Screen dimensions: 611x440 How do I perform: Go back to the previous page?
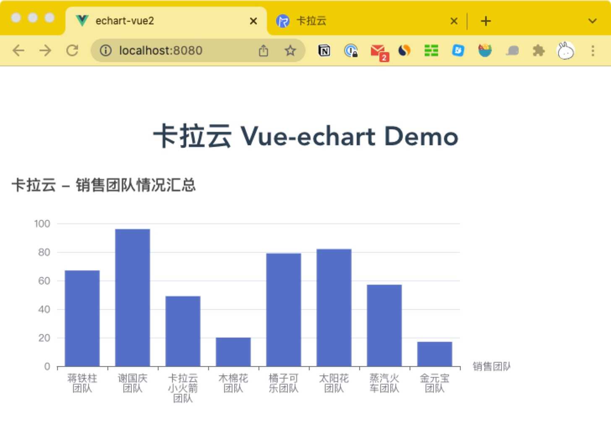[x=18, y=51]
